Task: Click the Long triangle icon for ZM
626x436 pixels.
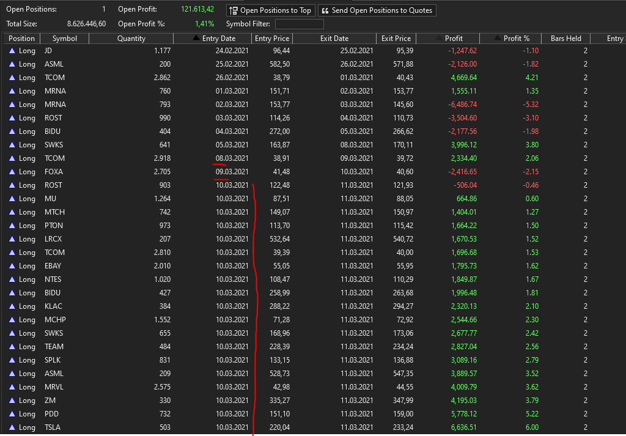Action: [x=12, y=401]
